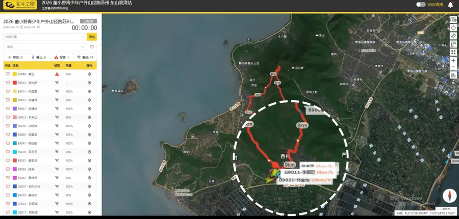
Task: Select the ruler measurement tool
Action: (x=453, y=36)
